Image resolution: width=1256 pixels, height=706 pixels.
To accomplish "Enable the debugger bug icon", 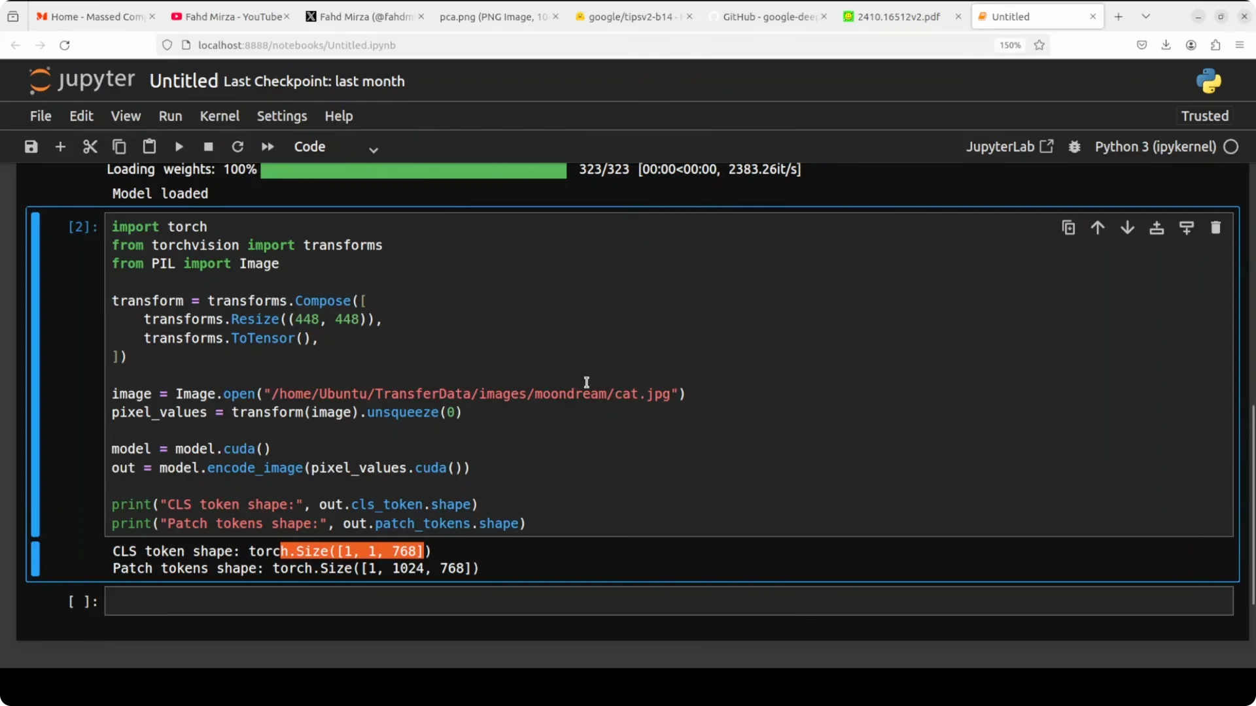I will 1074,146.
